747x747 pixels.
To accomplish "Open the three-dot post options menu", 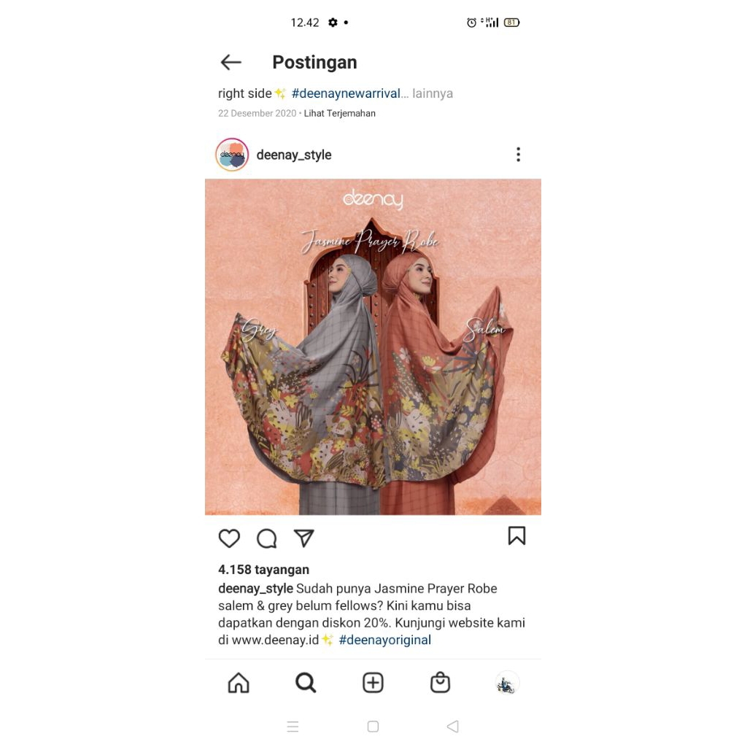I will pyautogui.click(x=519, y=155).
